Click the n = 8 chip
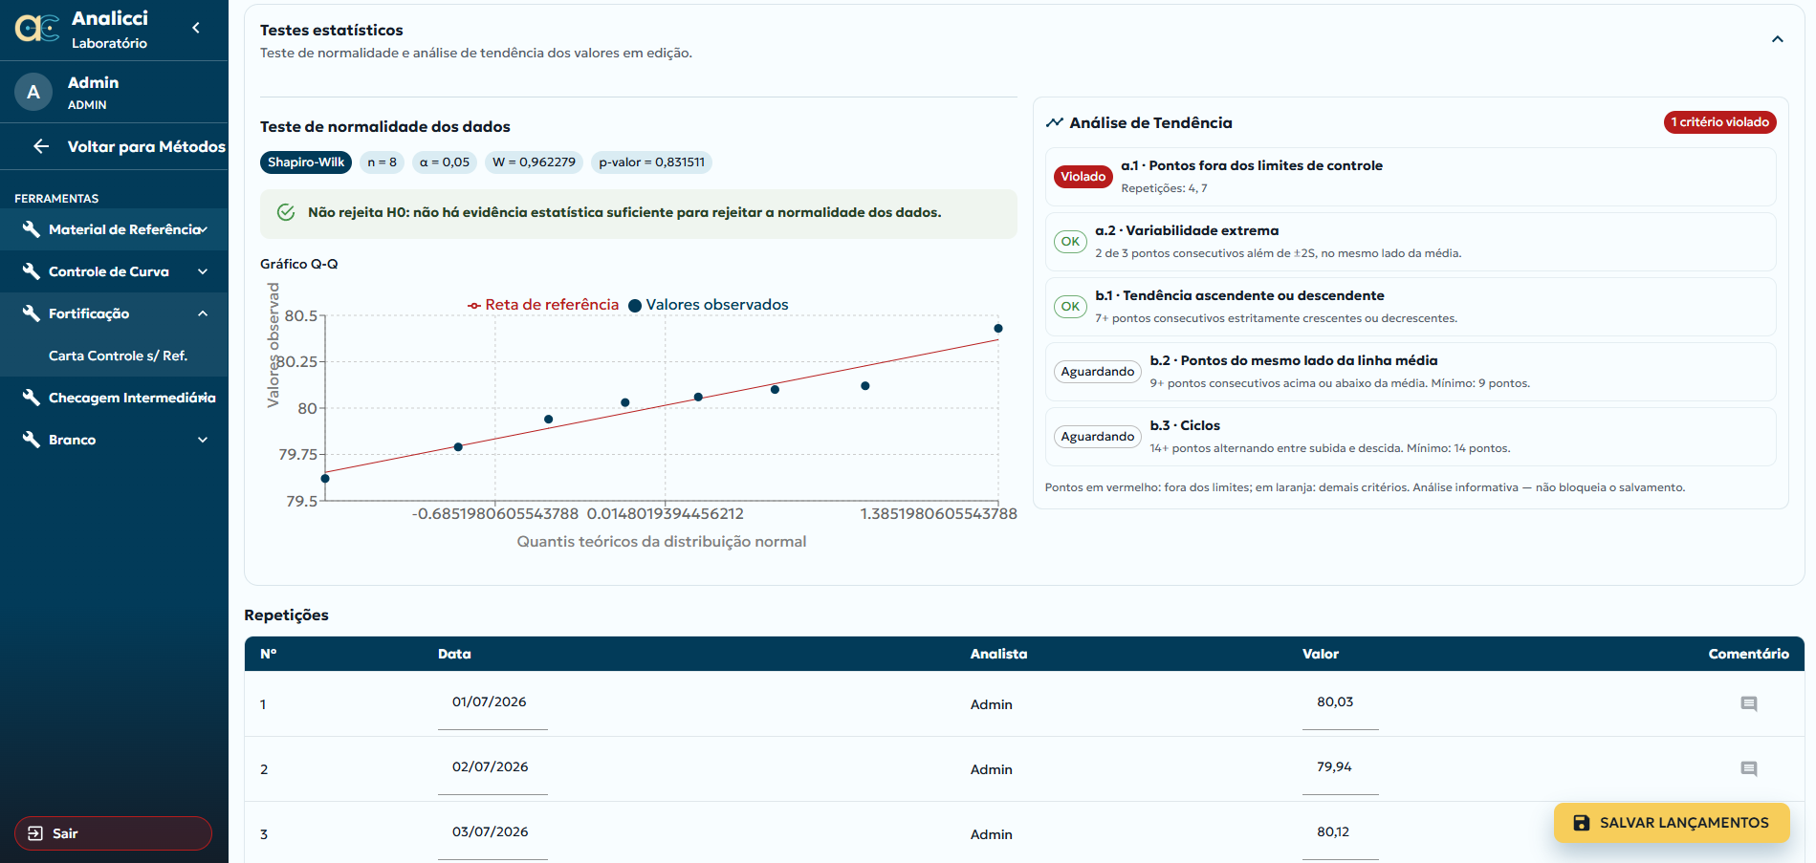The width and height of the screenshot is (1816, 863). point(382,162)
